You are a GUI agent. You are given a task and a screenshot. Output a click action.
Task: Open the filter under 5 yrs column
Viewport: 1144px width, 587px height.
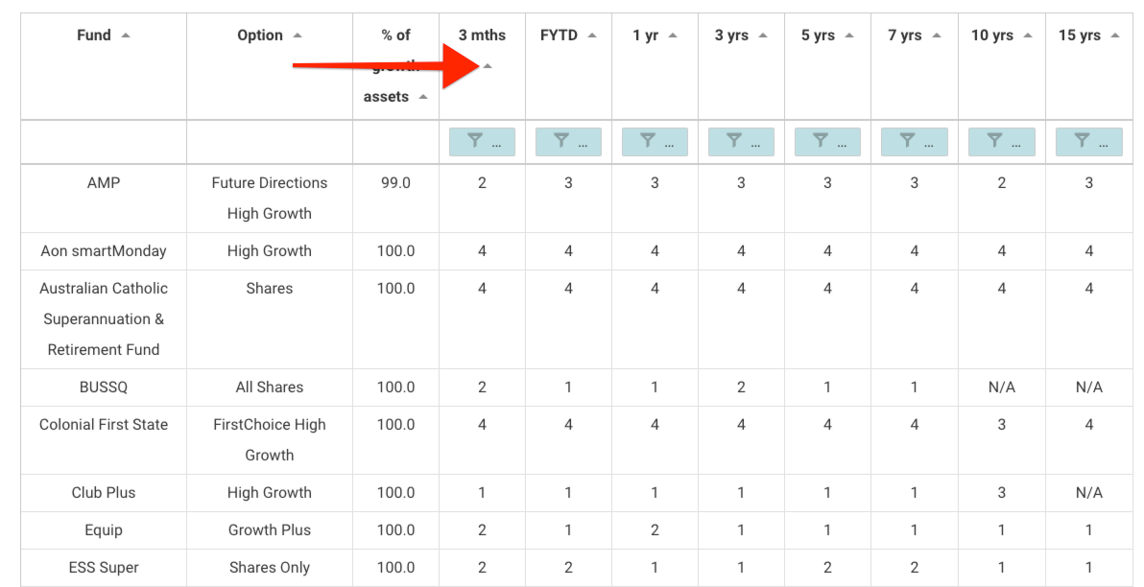tap(827, 141)
